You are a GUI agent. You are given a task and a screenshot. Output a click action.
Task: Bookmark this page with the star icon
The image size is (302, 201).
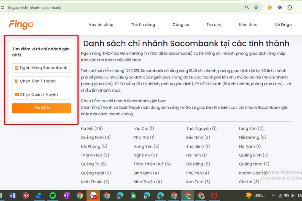256,8
